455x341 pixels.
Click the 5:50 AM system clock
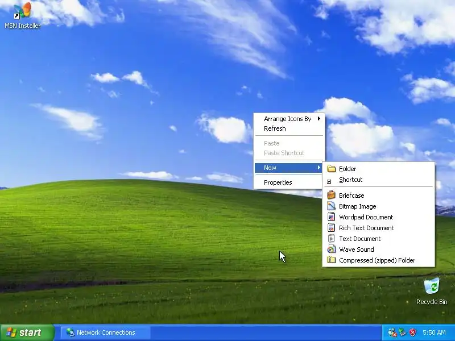click(434, 332)
